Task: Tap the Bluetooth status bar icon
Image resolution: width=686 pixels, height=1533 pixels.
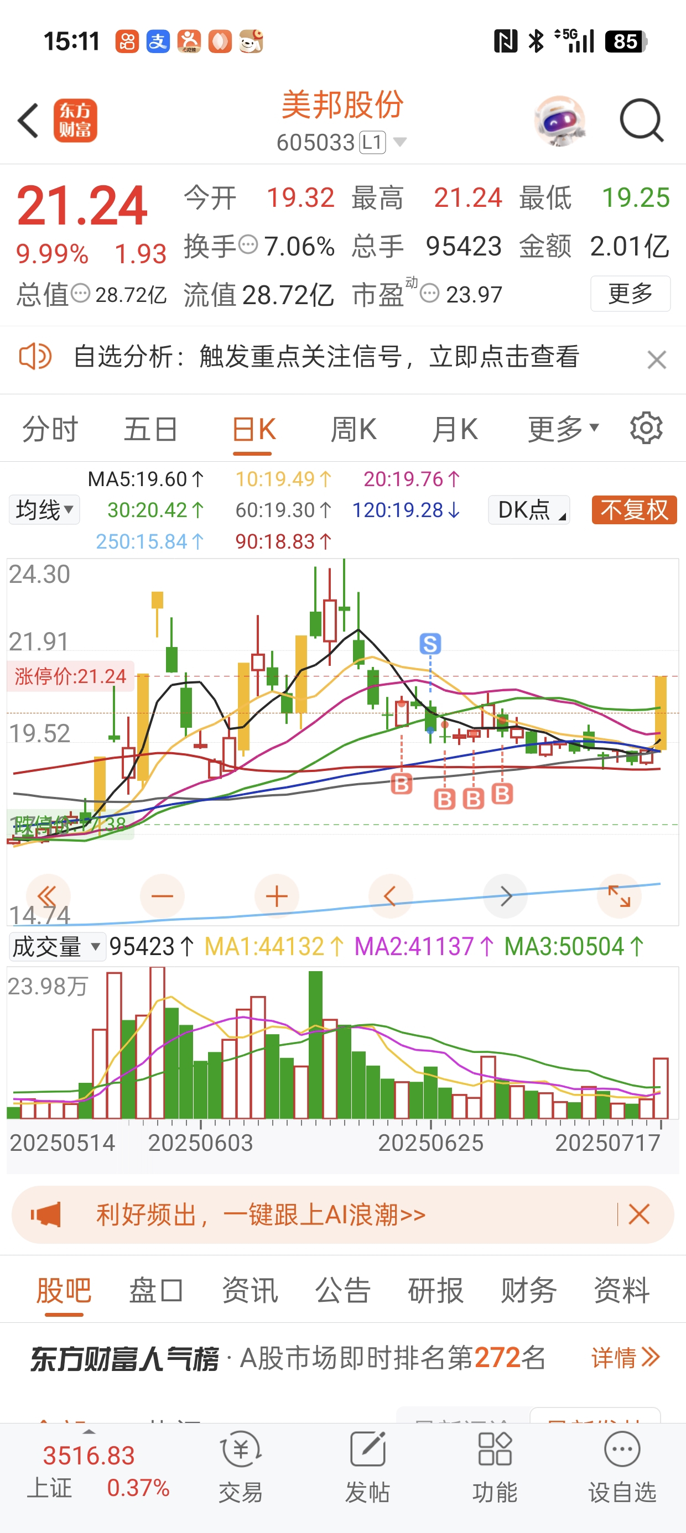Action: [536, 41]
